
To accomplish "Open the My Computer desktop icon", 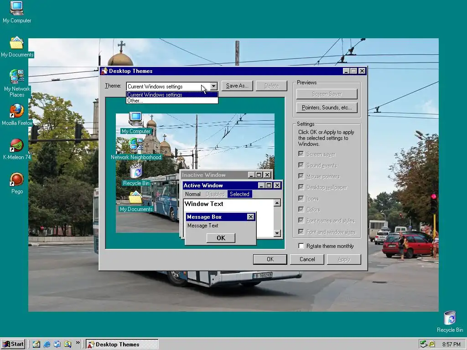I will coord(17,12).
